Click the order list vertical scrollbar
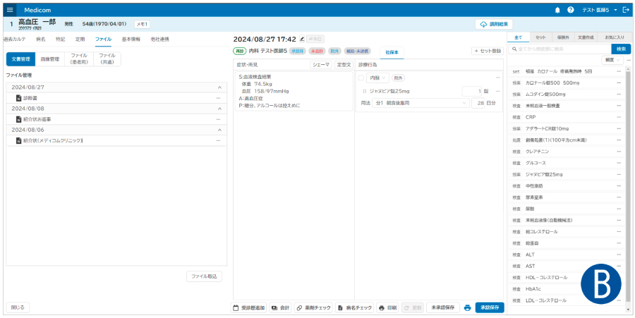Screen dimensions: 635x318 [629, 176]
